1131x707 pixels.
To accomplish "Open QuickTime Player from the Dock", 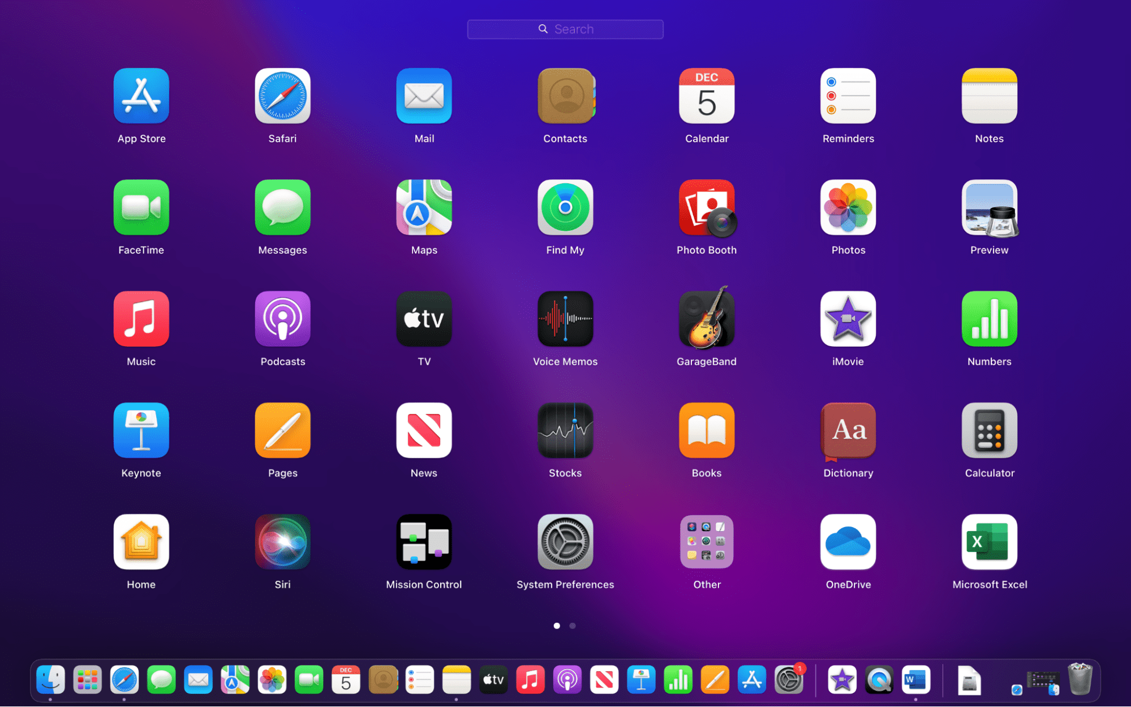I will pyautogui.click(x=879, y=679).
